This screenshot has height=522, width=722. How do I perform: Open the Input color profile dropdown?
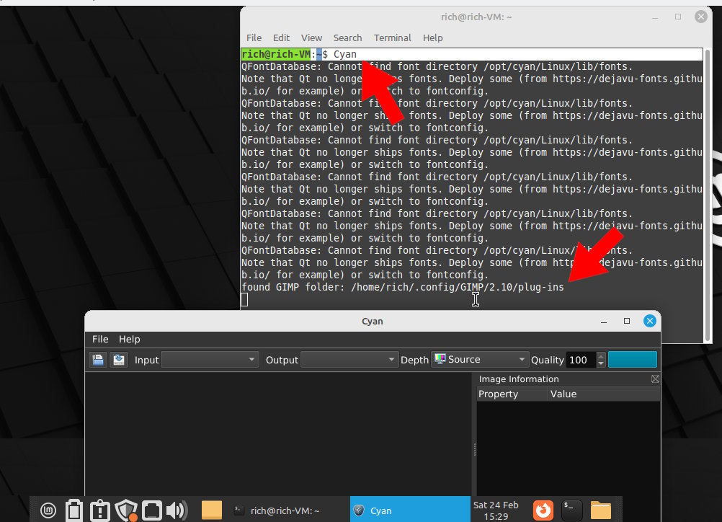pyautogui.click(x=210, y=359)
